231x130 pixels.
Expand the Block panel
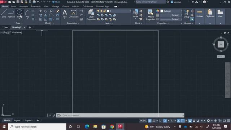[139, 23]
